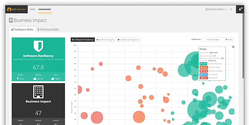Click the Software Resiliency shield icon
Image resolution: width=249 pixels, height=125 pixels.
click(38, 46)
